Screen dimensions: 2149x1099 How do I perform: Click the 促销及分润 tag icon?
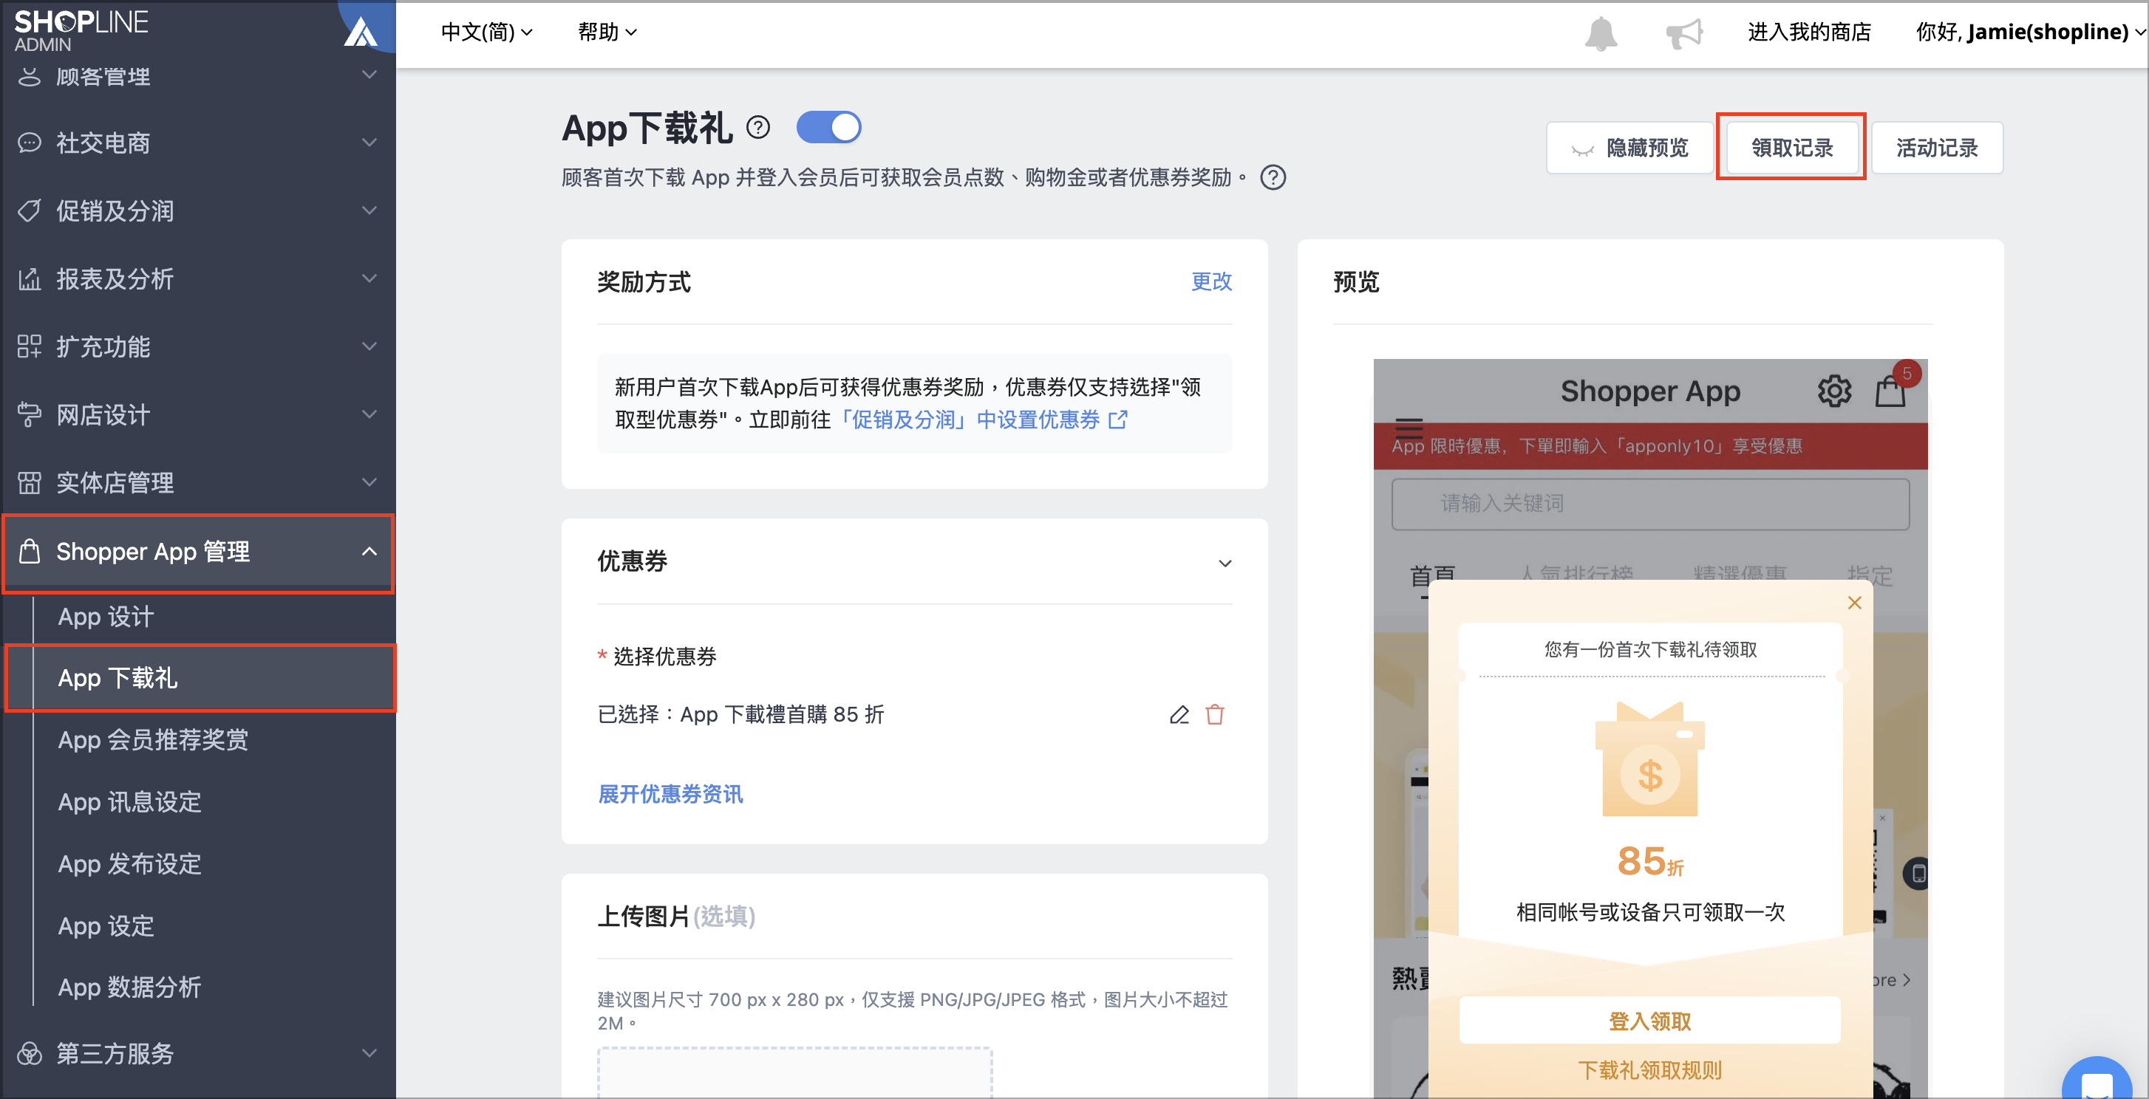click(x=30, y=211)
